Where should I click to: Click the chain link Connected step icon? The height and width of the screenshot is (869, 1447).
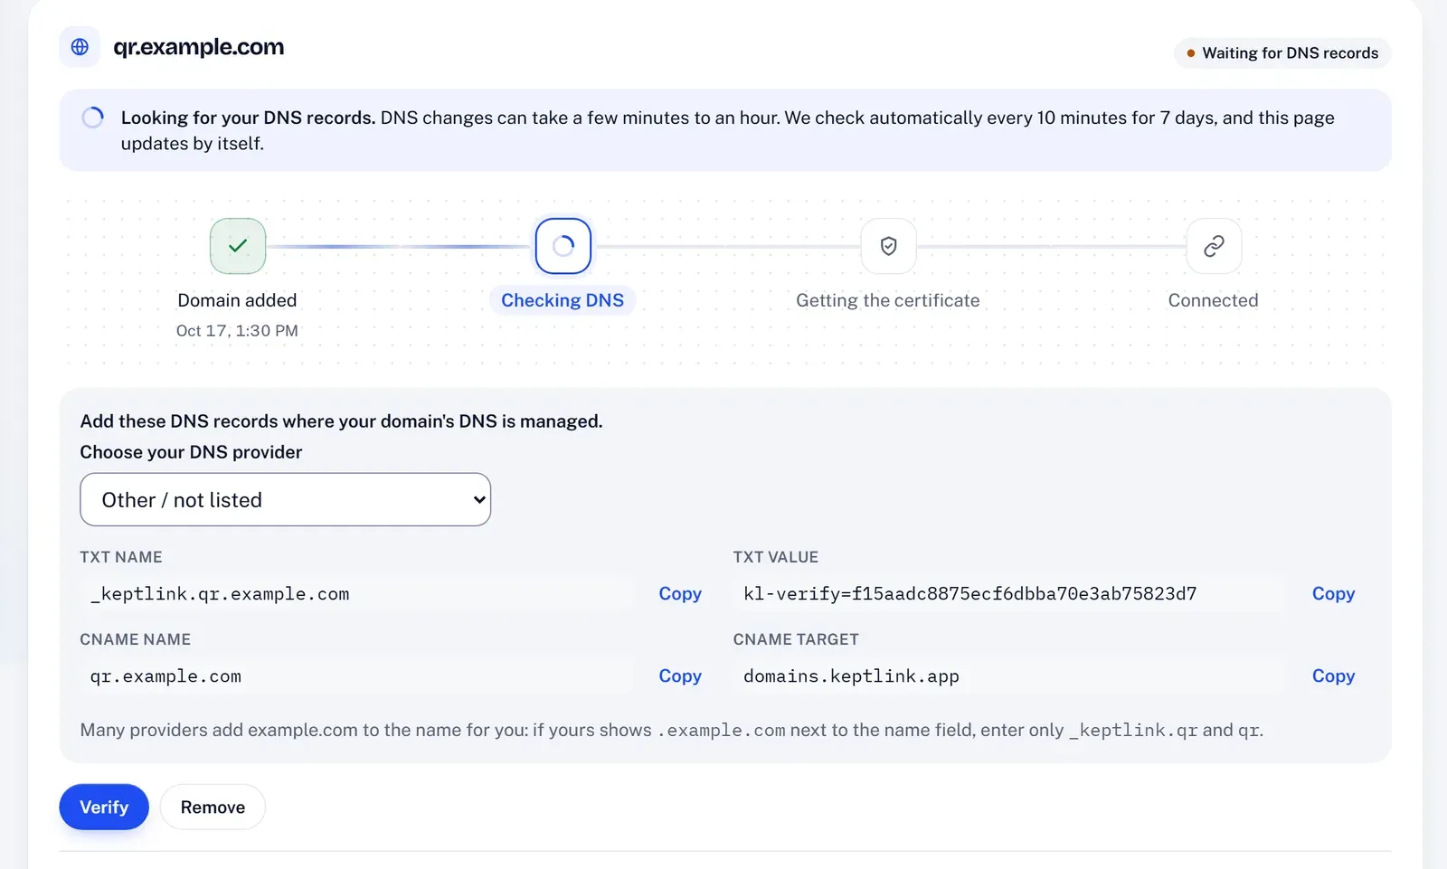pyautogui.click(x=1214, y=246)
